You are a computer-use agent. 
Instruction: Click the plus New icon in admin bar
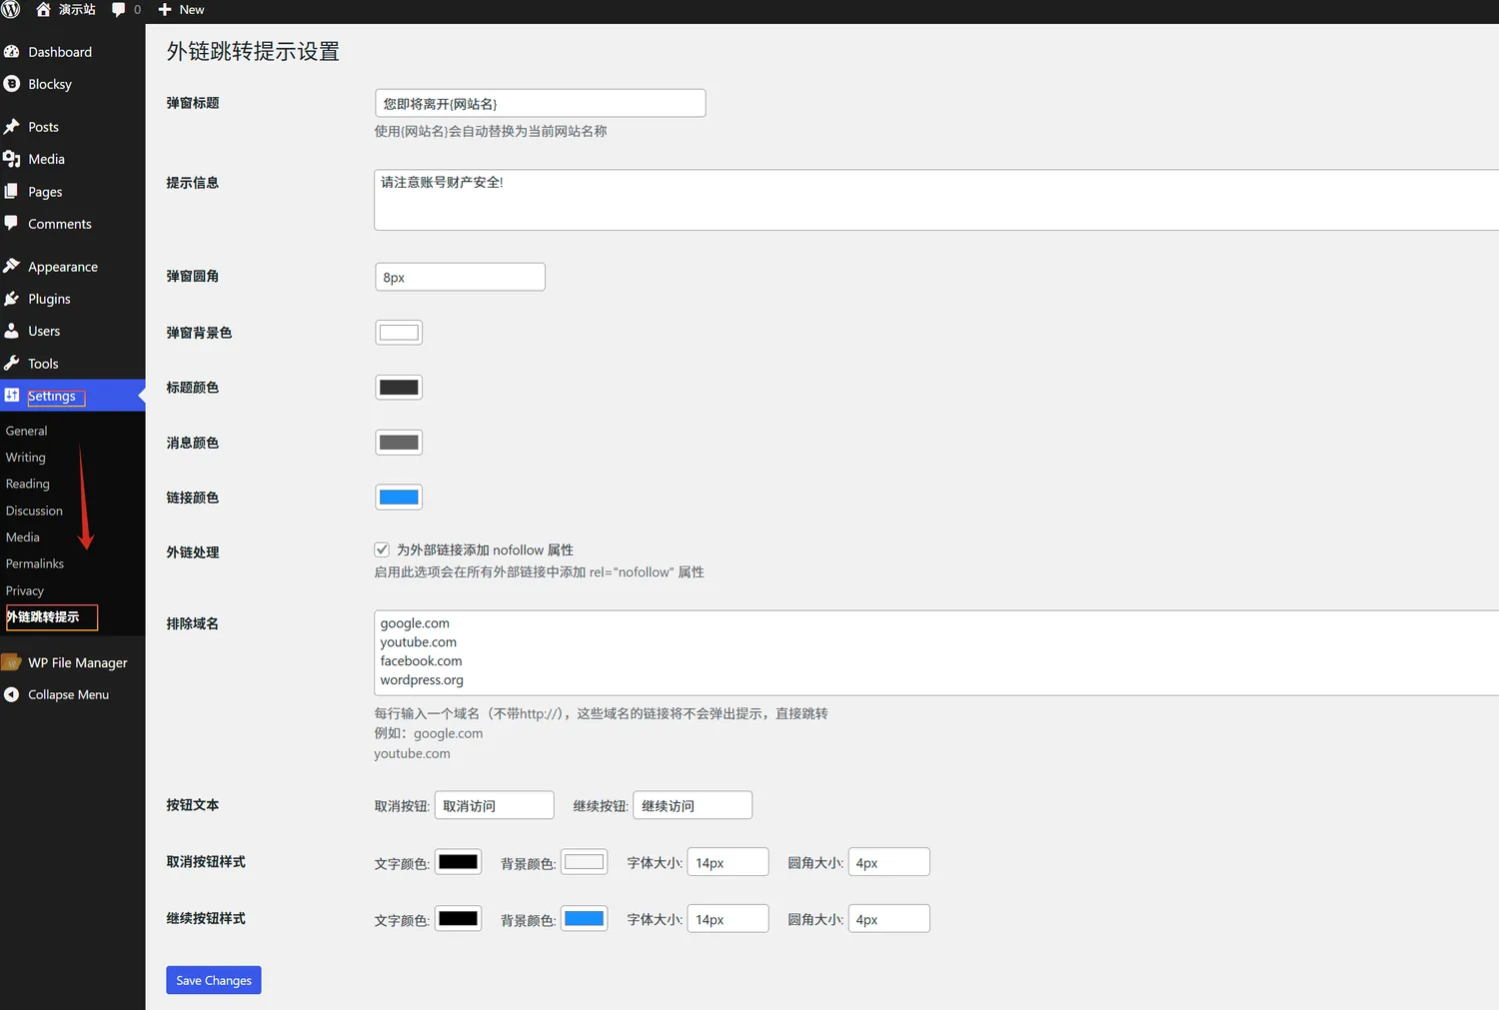click(x=165, y=9)
